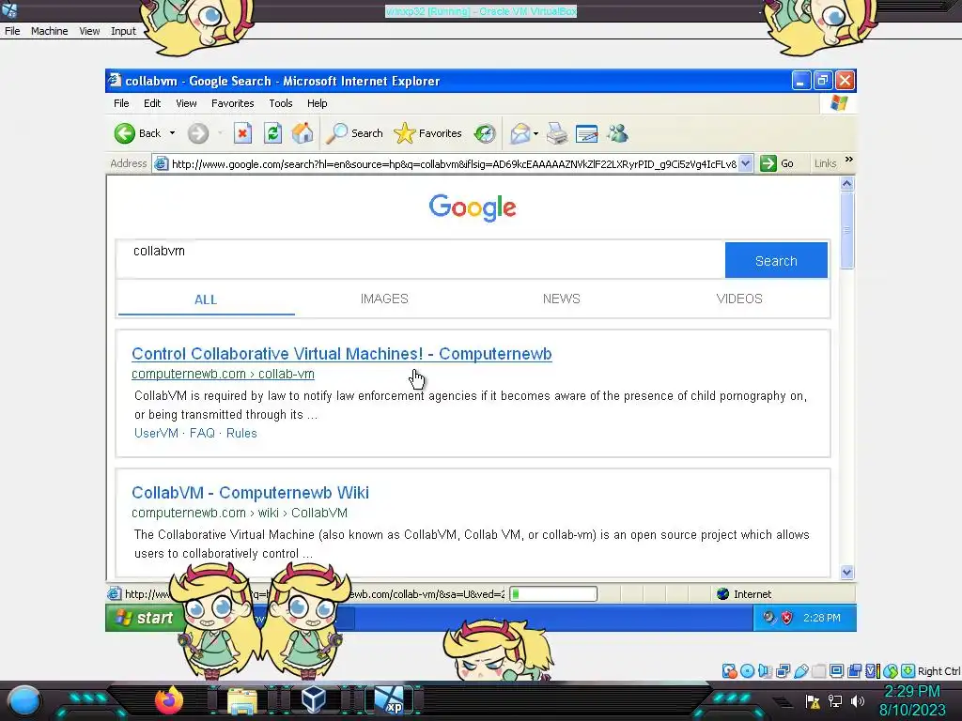The image size is (962, 721).
Task: Click the host volume speaker icon
Action: pos(858,700)
